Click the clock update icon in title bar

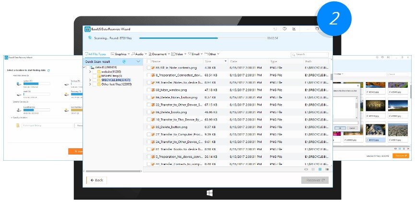coord(285,29)
